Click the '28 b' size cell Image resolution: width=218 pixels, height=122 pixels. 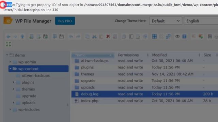207,101
